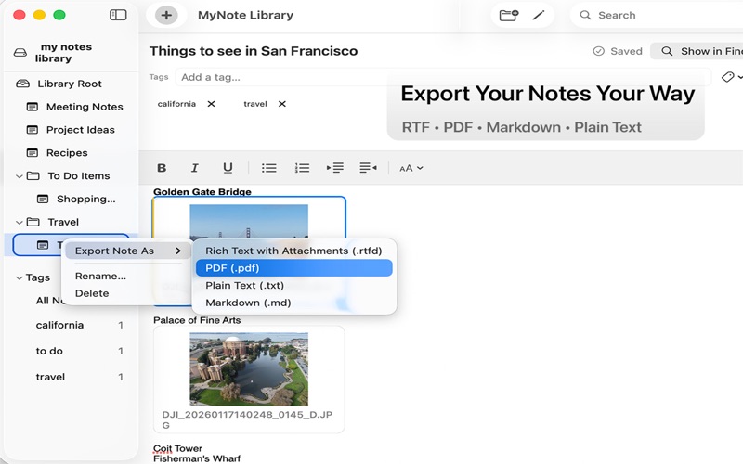743x464 pixels.
Task: Collapse the To Do Items folder
Action: pos(19,176)
